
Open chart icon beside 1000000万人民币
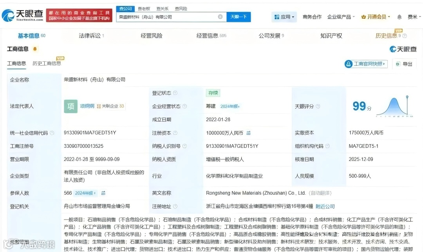pyautogui.click(x=248, y=133)
